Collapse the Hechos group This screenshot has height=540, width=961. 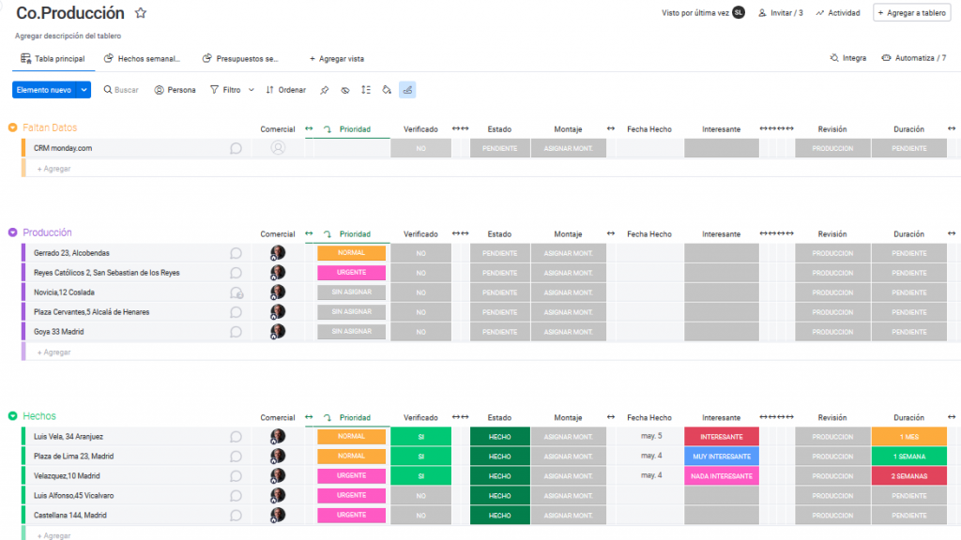click(12, 416)
